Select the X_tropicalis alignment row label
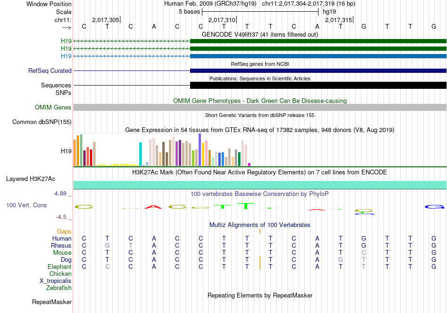Image resolution: width=447 pixels, height=313 pixels. coord(56,281)
